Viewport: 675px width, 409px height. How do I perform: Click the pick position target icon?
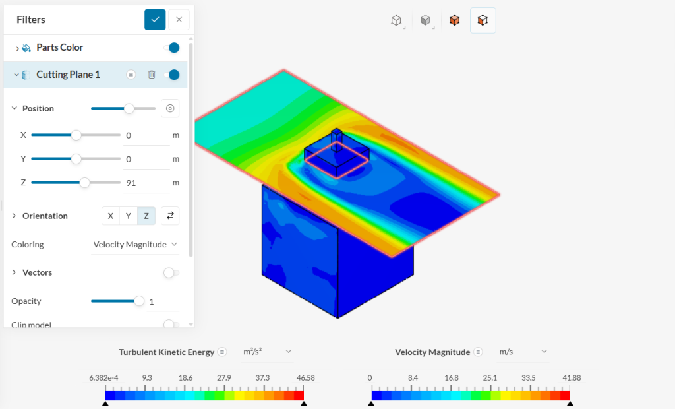[x=170, y=108]
